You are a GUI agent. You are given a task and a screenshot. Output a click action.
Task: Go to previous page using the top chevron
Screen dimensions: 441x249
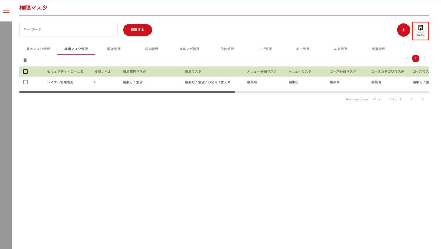(407, 59)
